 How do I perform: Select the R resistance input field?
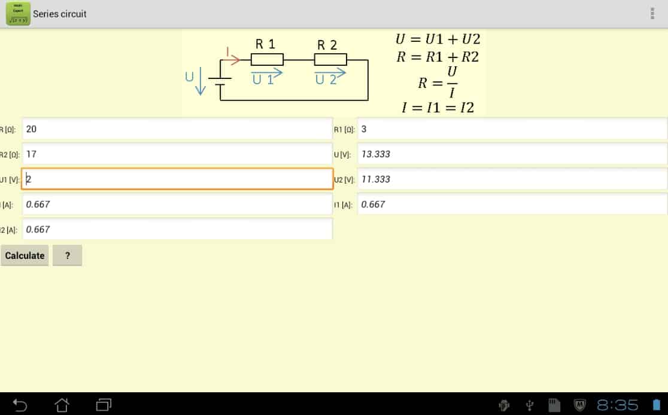(177, 129)
